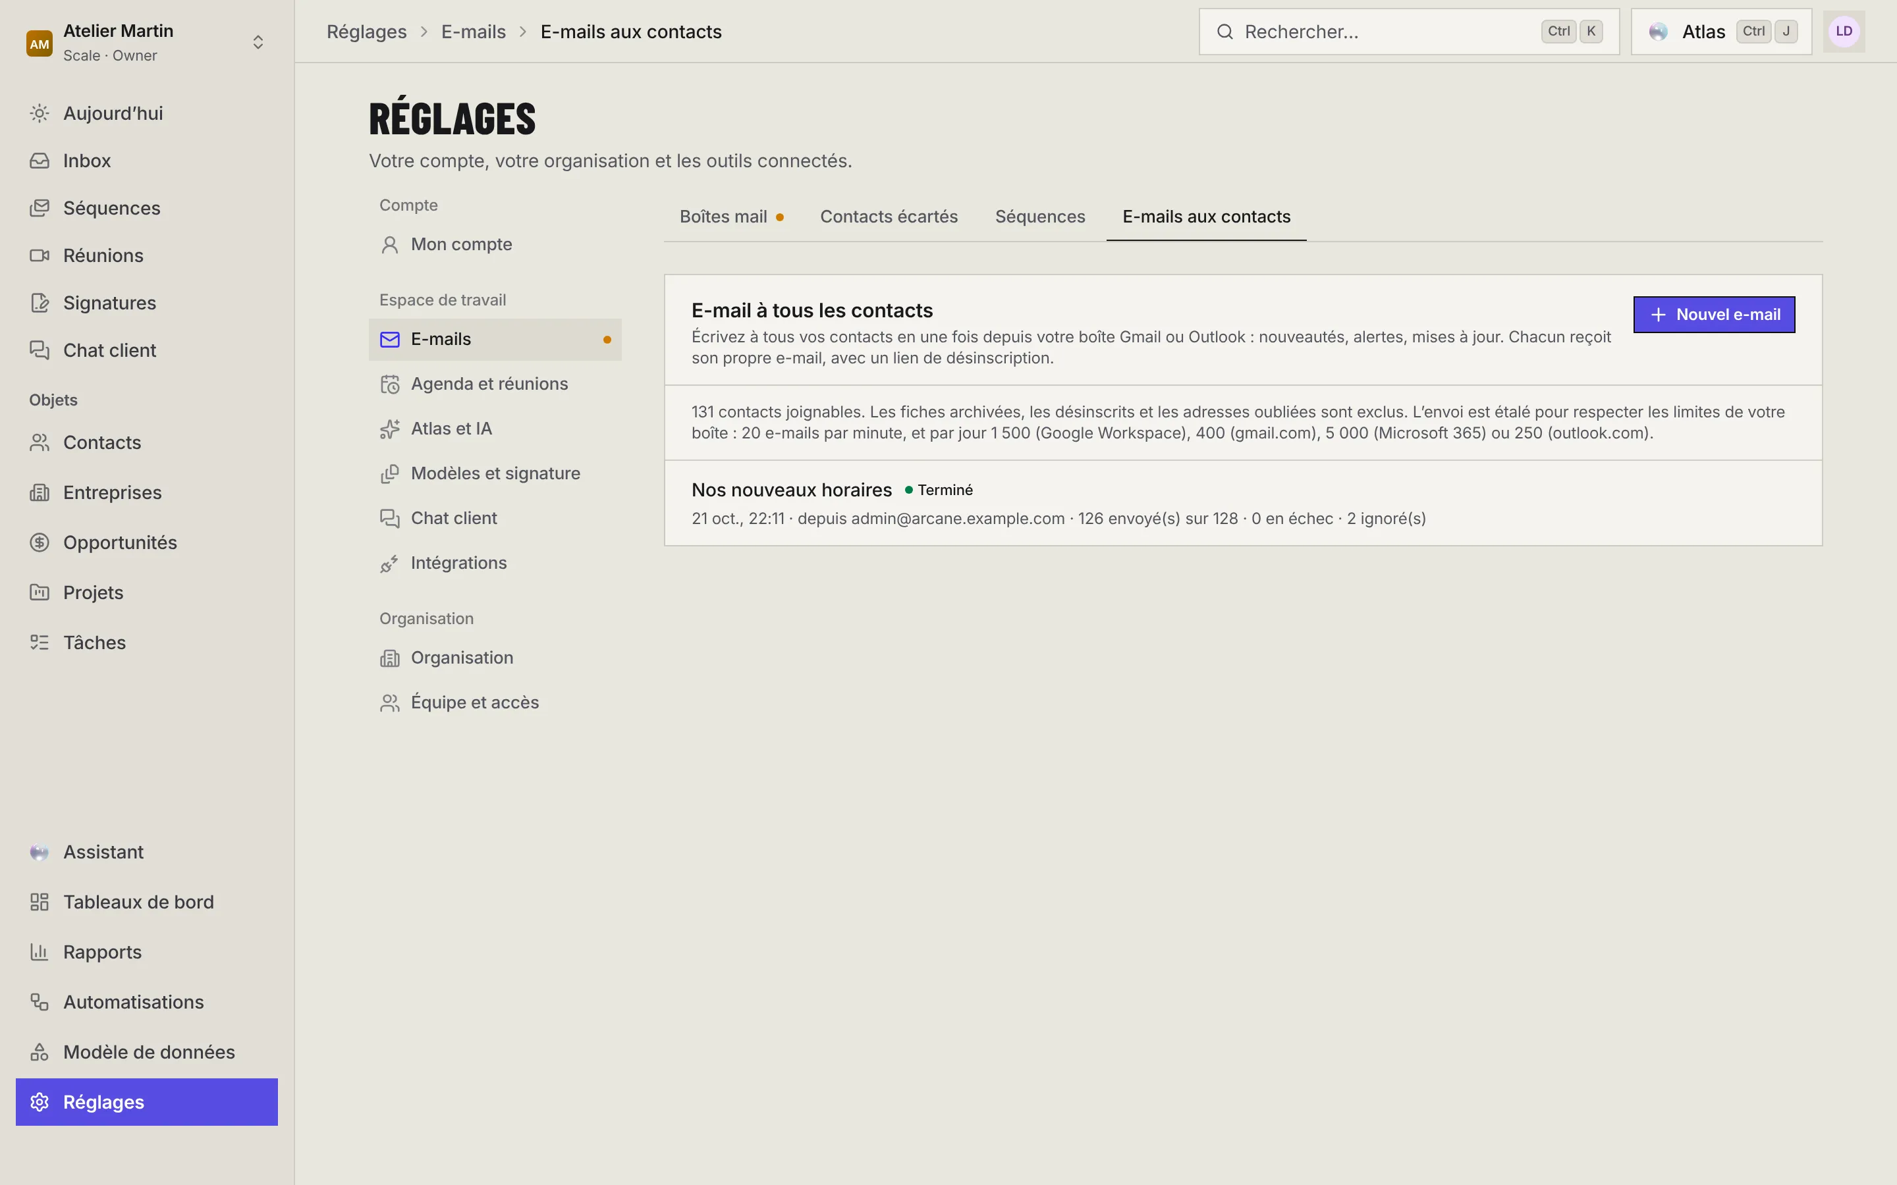Open Chat client under Espace de travail

pyautogui.click(x=495, y=518)
